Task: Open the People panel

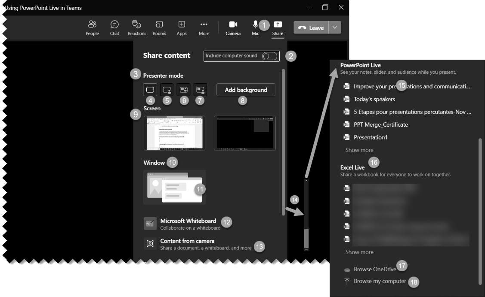Action: tap(92, 28)
